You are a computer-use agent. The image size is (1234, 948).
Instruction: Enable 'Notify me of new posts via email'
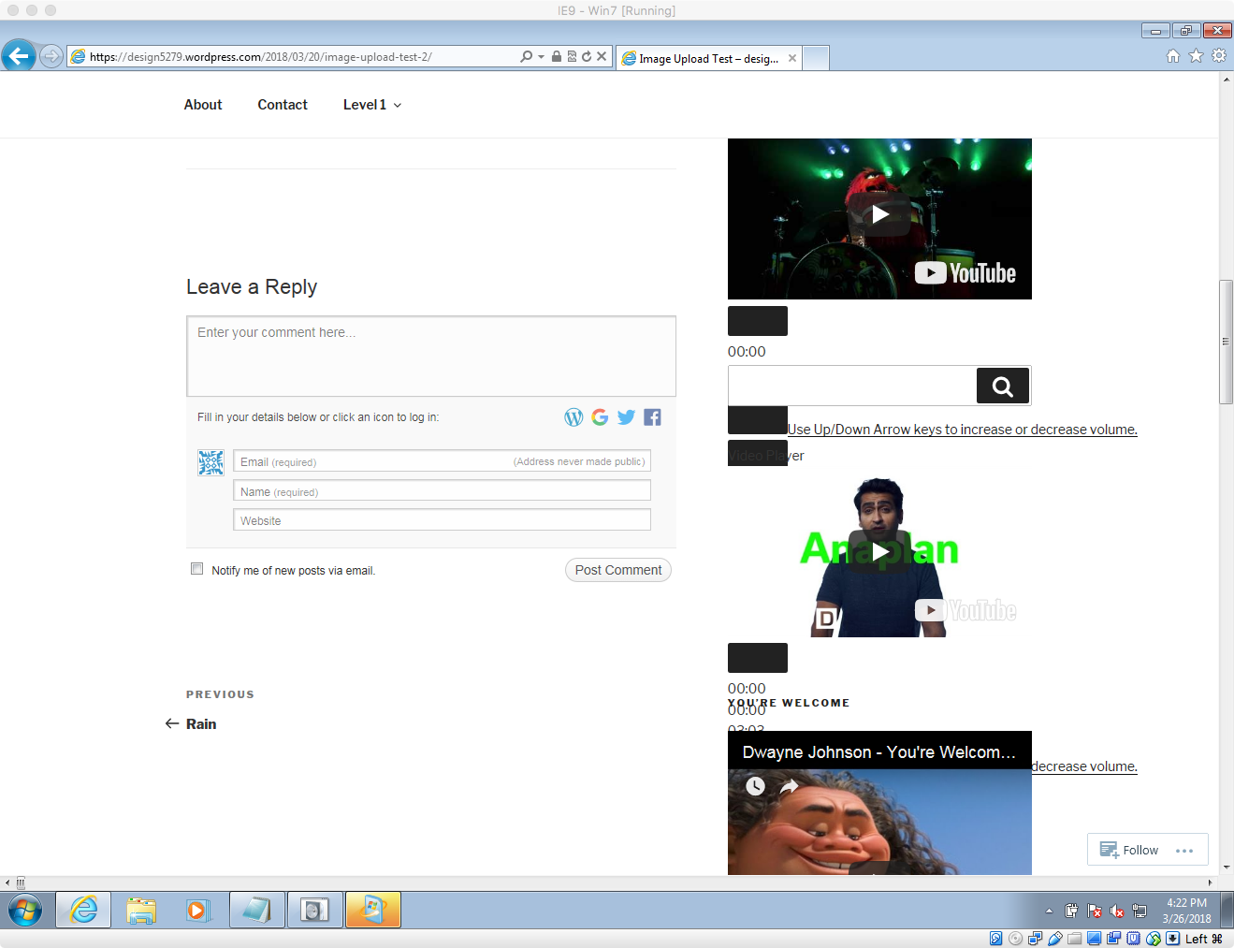[x=196, y=569]
